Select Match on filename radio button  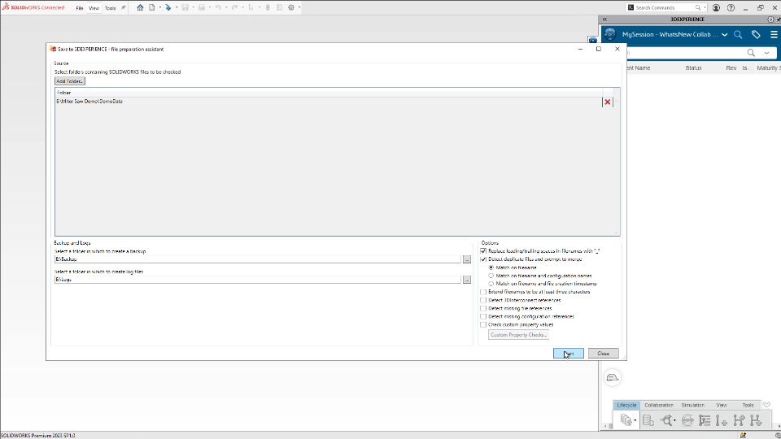[491, 267]
